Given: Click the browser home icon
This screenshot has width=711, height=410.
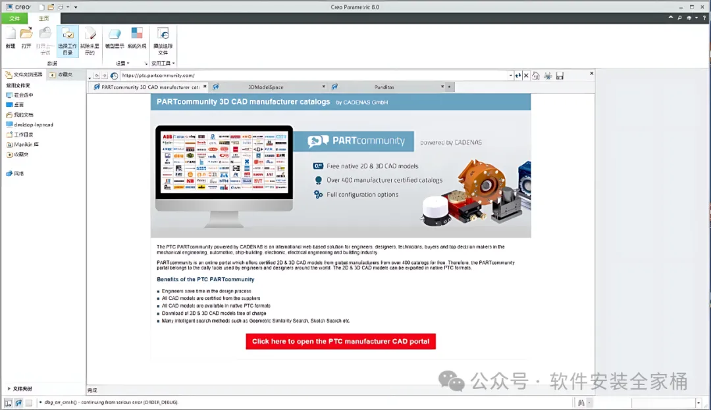Looking at the screenshot, I should pyautogui.click(x=536, y=76).
